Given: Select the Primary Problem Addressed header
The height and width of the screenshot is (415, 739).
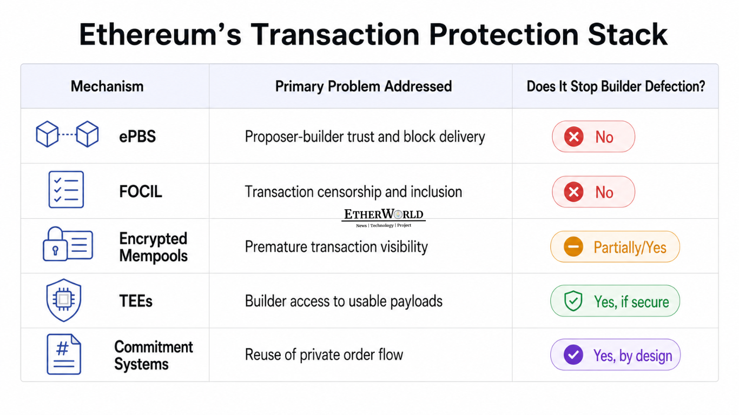Looking at the screenshot, I should (364, 86).
